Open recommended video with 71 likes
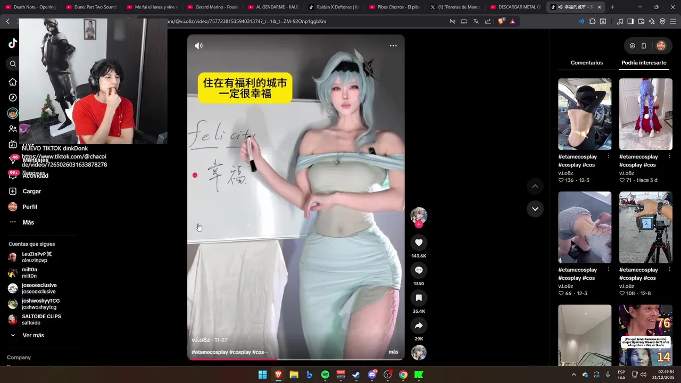This screenshot has width=681, height=383. 646,114
